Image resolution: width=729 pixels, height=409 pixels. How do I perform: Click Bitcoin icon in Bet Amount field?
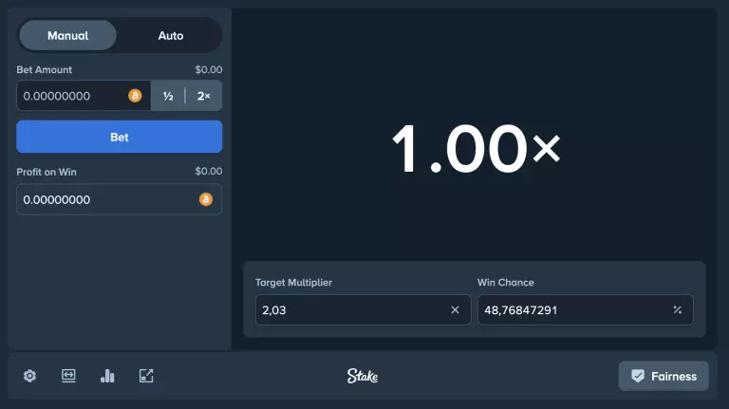[x=135, y=96]
